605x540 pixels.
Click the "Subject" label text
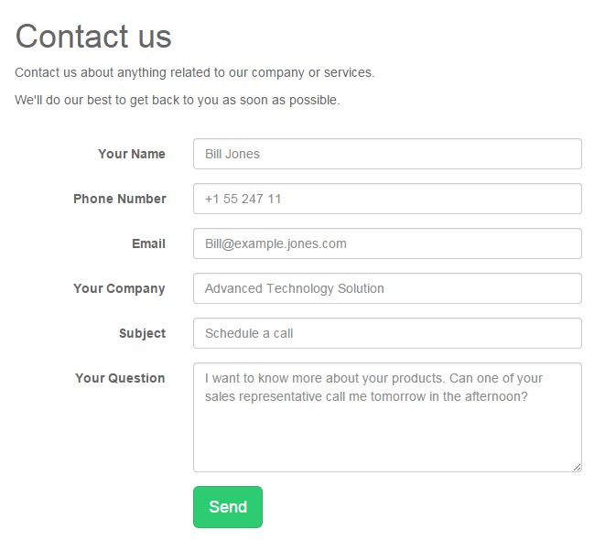(142, 333)
